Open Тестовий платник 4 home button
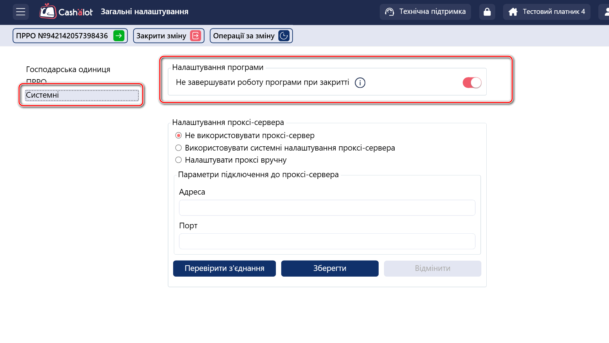609x343 pixels. pyautogui.click(x=546, y=12)
